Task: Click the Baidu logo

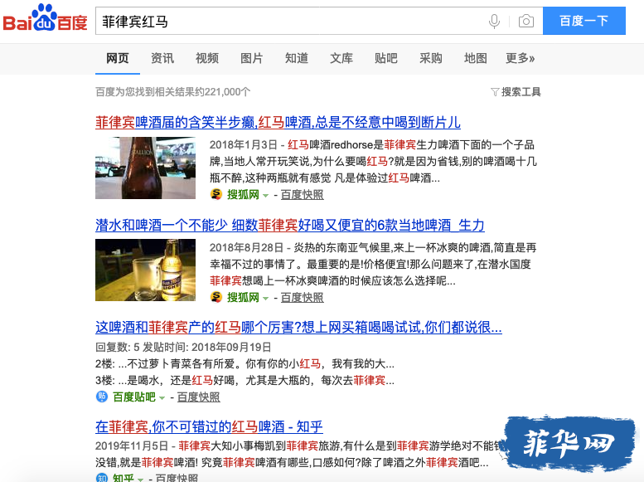Action: click(x=46, y=18)
